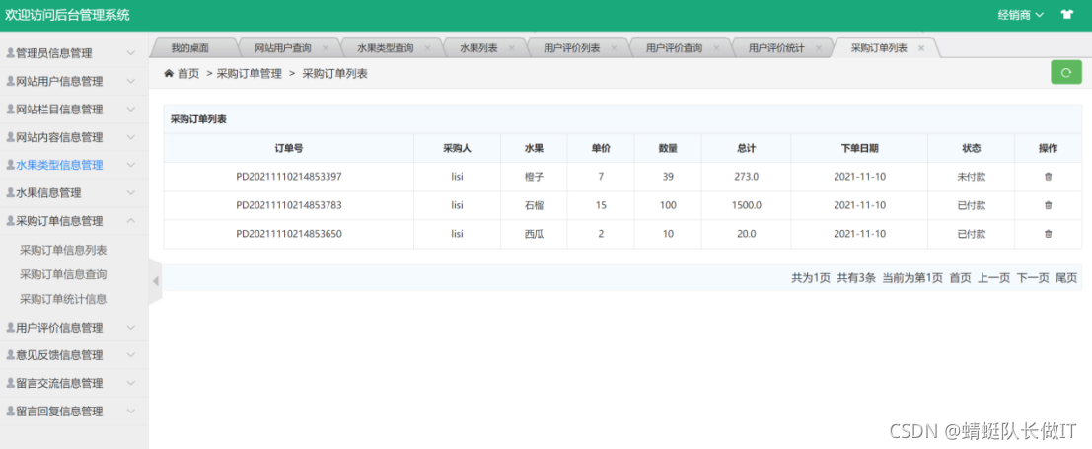1092x449 pixels.
Task: Expand 管理员信息管理 chevron
Action: [x=131, y=53]
